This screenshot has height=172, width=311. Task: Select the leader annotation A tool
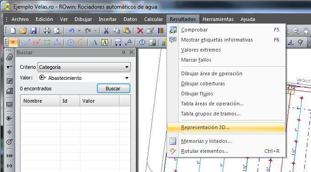pyautogui.click(x=129, y=42)
